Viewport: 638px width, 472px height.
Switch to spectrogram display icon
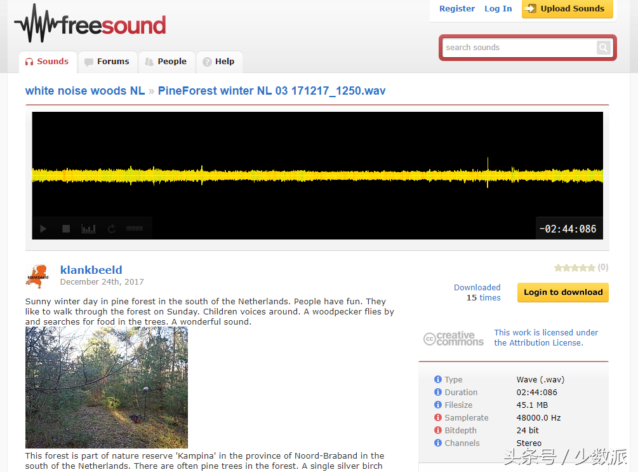[x=88, y=229]
